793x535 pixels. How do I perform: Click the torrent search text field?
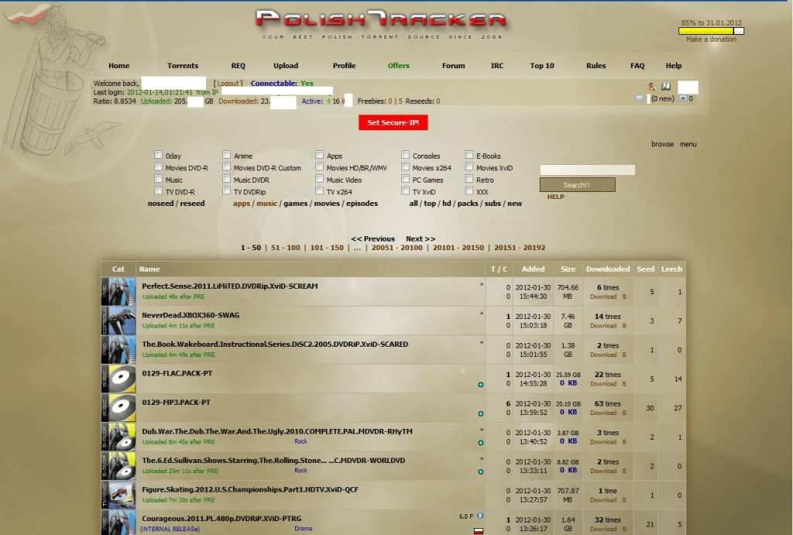[x=587, y=170]
